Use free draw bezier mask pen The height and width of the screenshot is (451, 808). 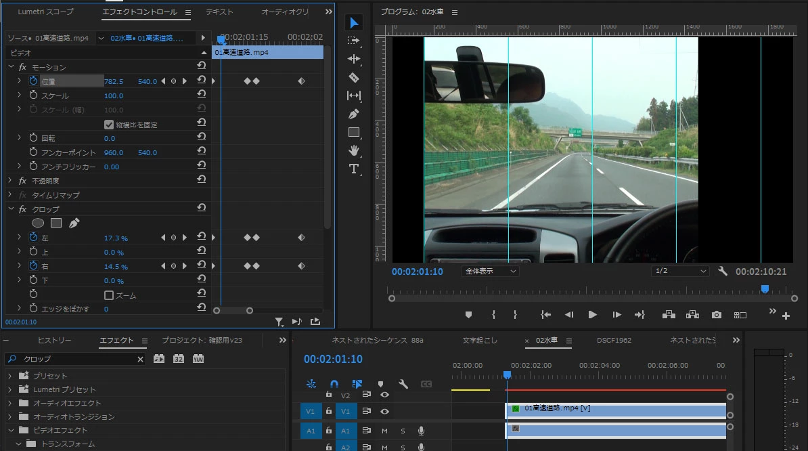[74, 223]
